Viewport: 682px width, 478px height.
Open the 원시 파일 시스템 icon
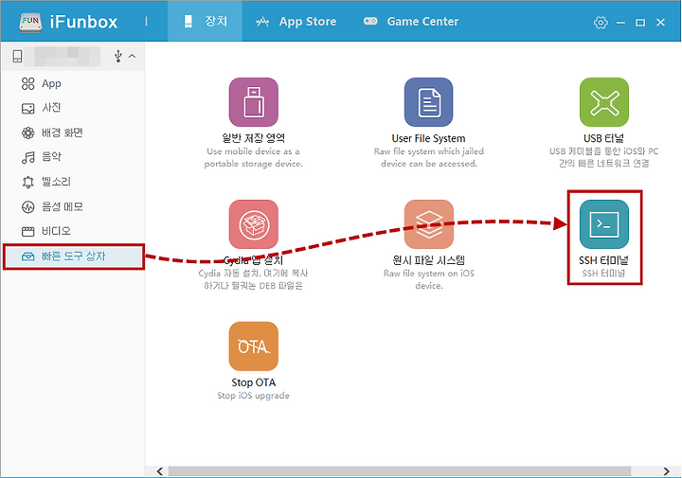[428, 224]
